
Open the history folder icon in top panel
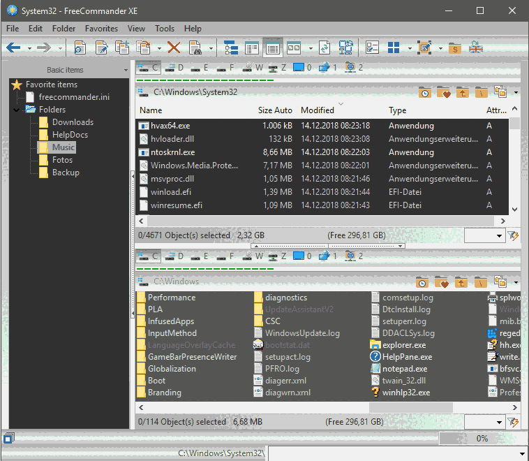pos(424,92)
